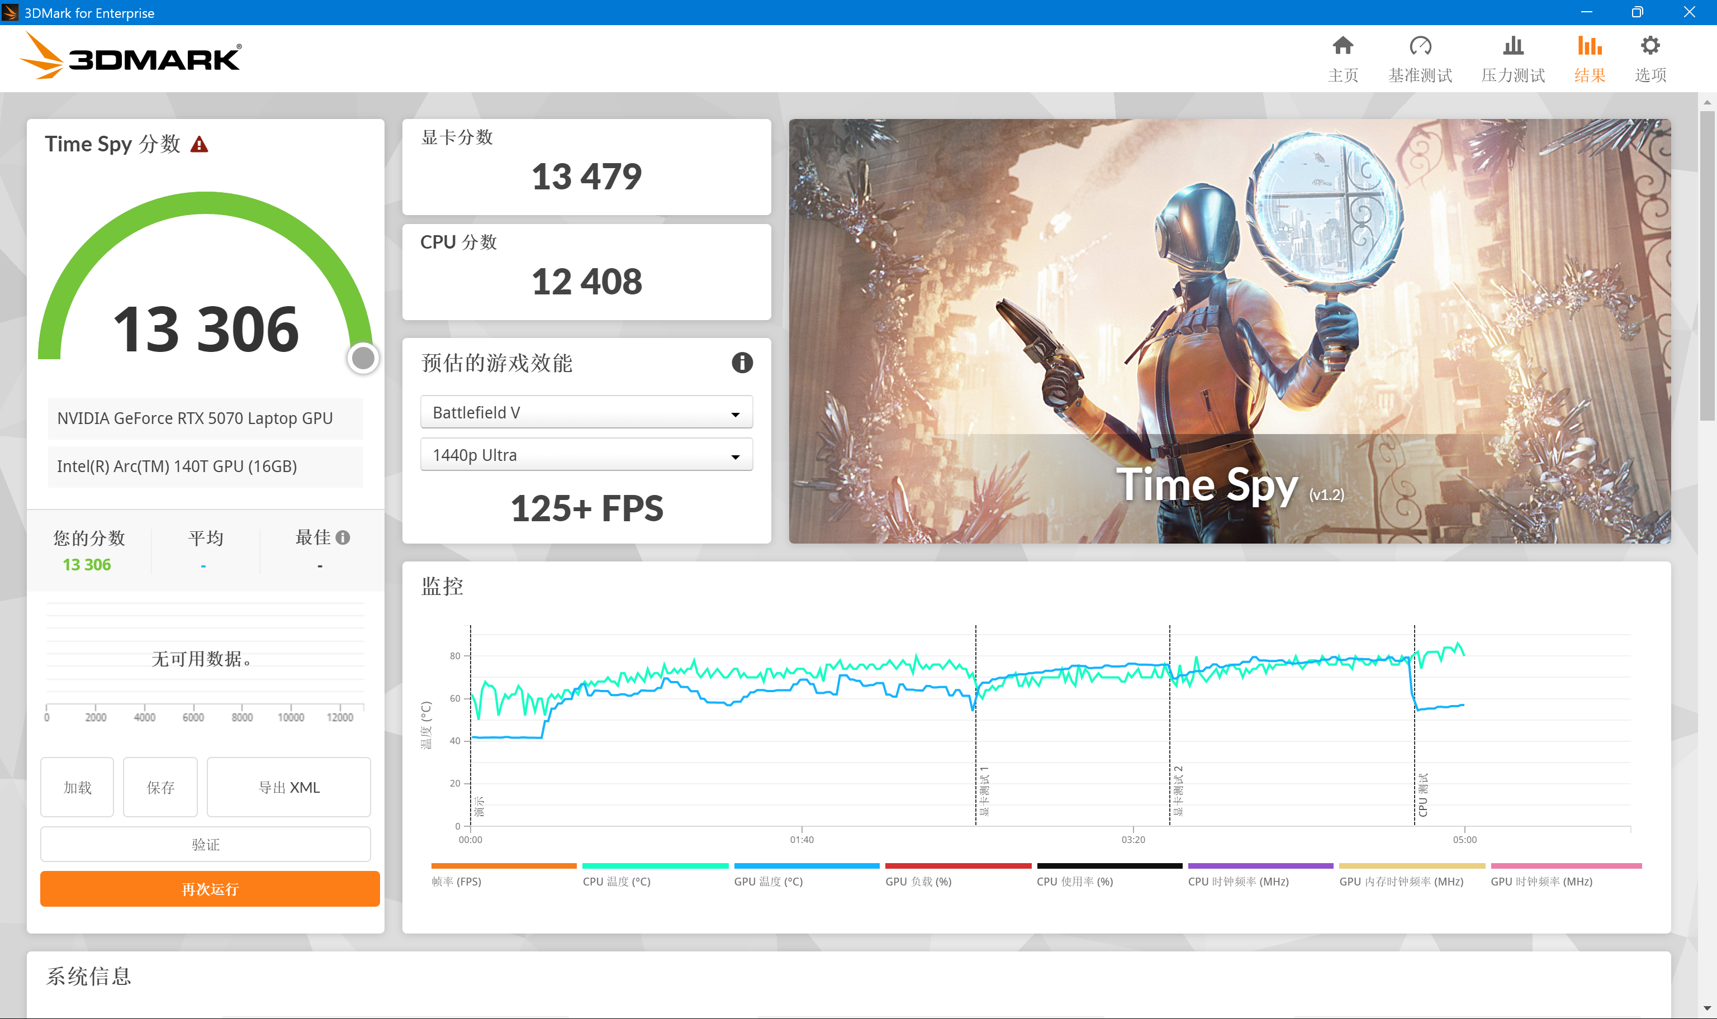Viewport: 1717px width, 1019px height.
Task: Click the Time Spy hero image
Action: coord(1230,331)
